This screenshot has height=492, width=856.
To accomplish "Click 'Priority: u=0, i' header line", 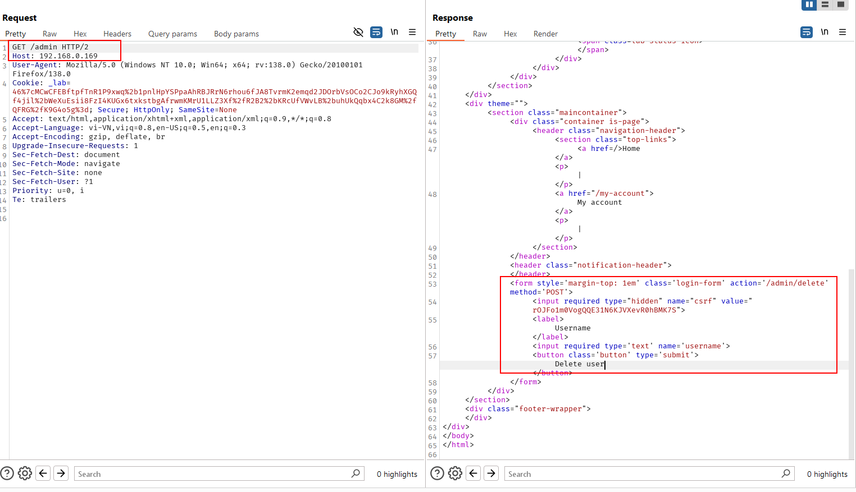I will [x=48, y=191].
